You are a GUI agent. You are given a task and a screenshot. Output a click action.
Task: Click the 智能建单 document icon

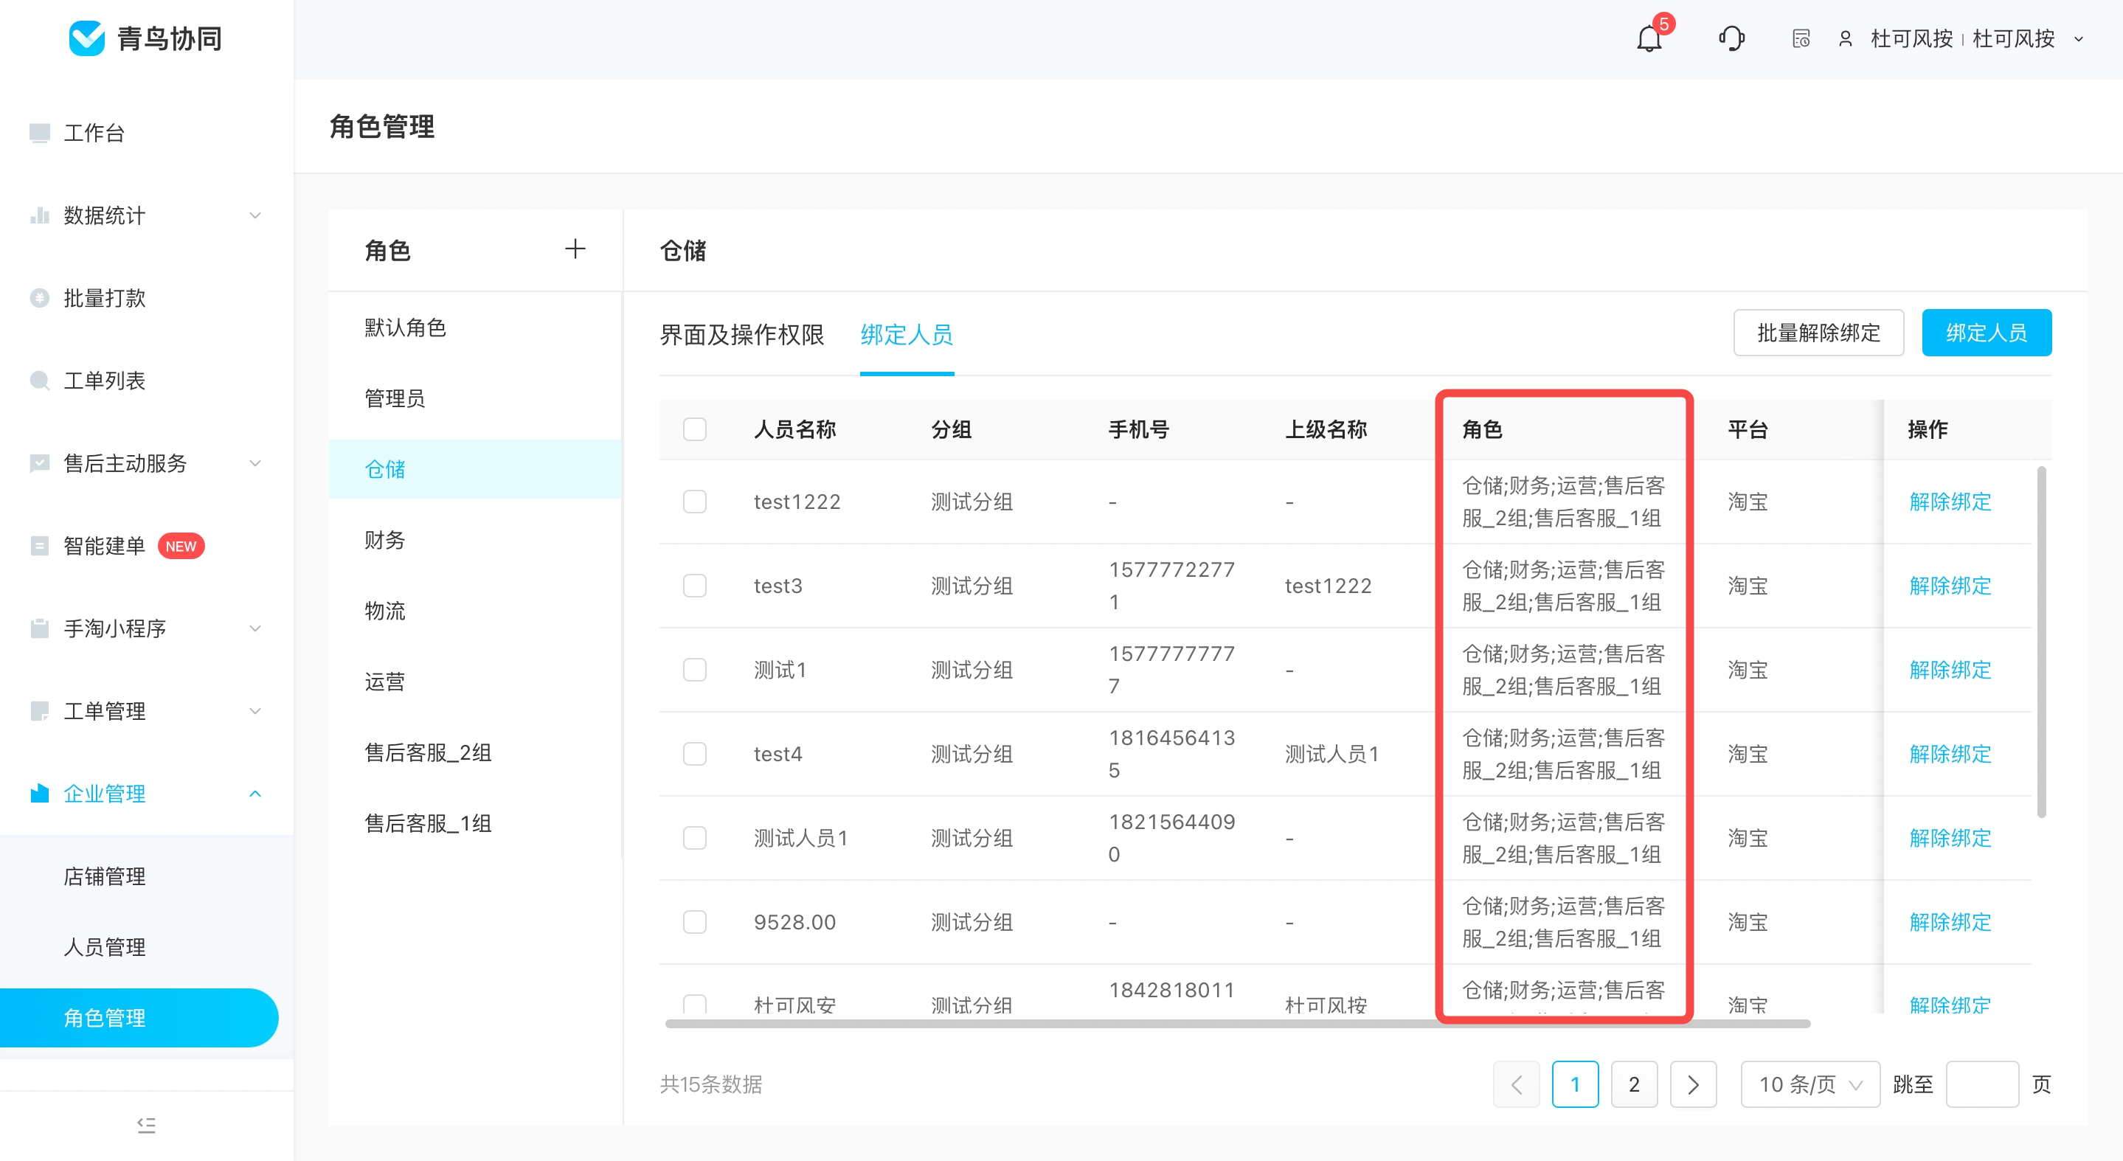[x=40, y=546]
